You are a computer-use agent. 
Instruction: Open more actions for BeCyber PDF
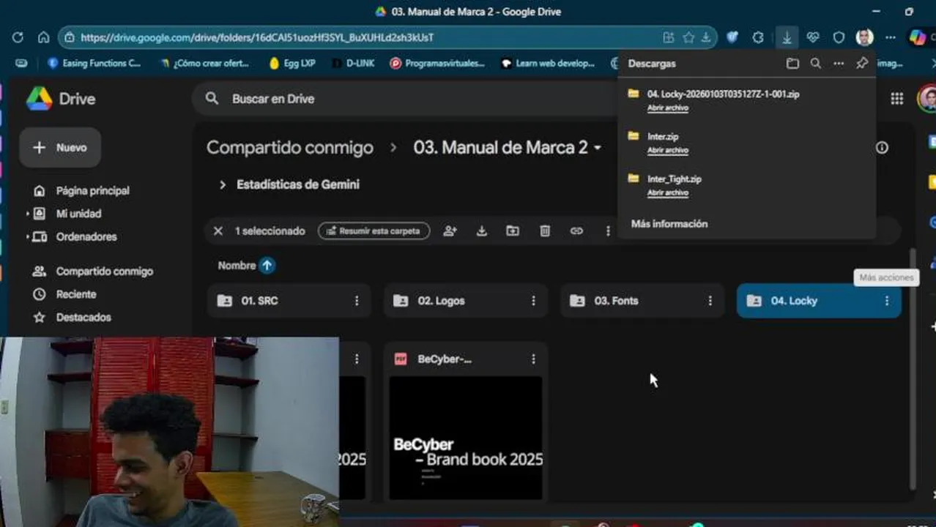[x=533, y=359]
